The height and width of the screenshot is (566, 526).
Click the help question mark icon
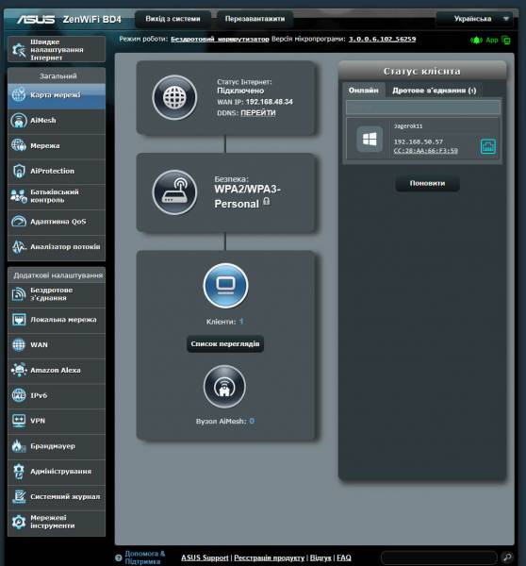pos(119,558)
